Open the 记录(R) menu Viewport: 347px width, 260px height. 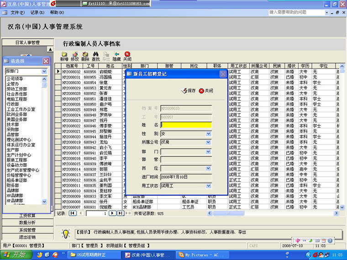pyautogui.click(x=37, y=13)
